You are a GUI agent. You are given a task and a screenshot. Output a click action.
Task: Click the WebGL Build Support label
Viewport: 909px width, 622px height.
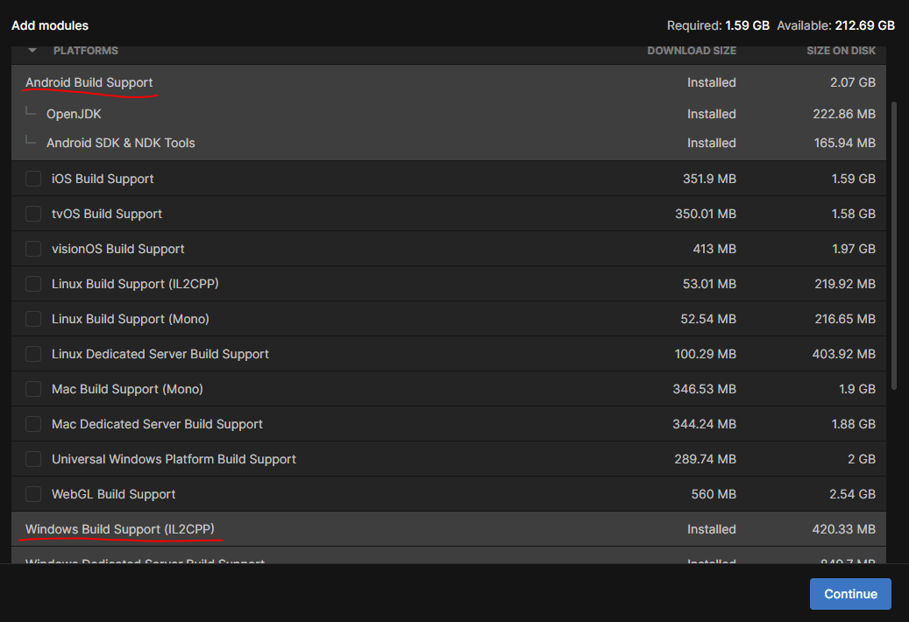tap(114, 494)
